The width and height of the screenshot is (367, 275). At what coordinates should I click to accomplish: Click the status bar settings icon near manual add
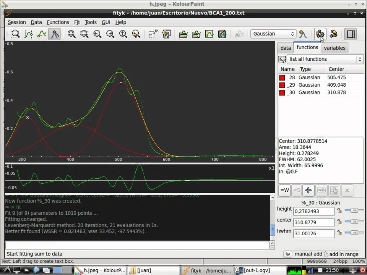[287, 254]
